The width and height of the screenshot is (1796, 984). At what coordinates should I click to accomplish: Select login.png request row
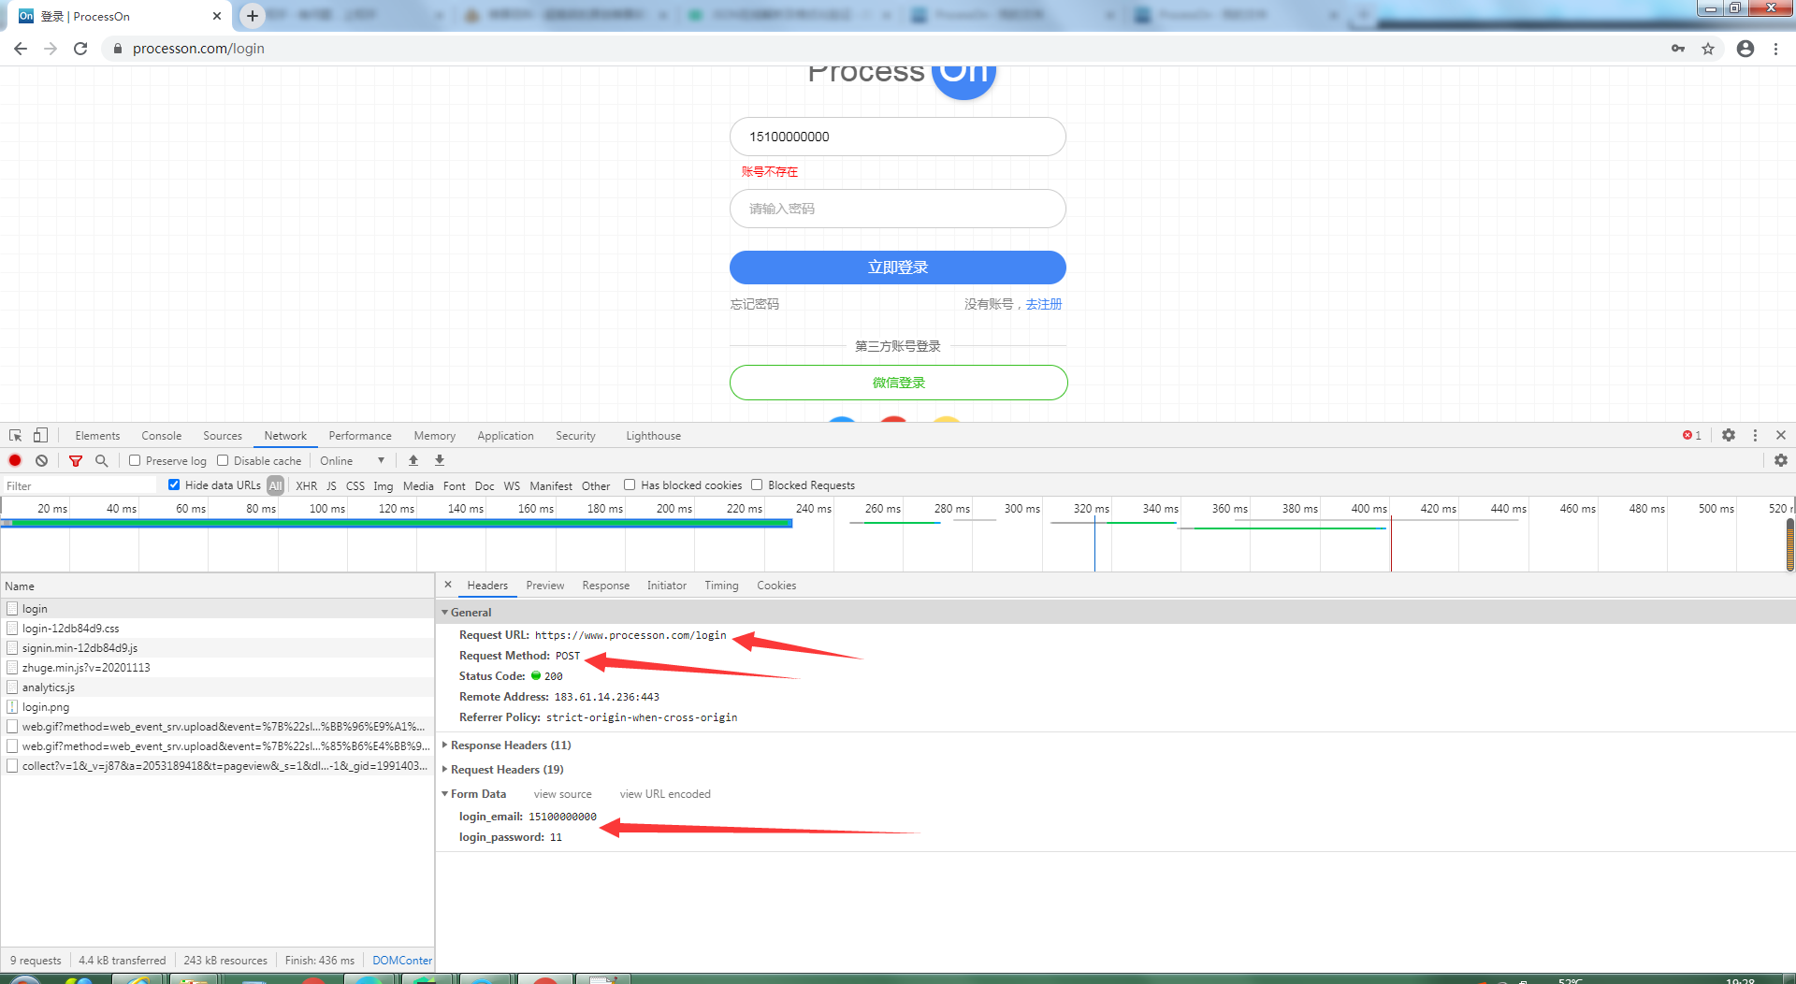click(217, 707)
